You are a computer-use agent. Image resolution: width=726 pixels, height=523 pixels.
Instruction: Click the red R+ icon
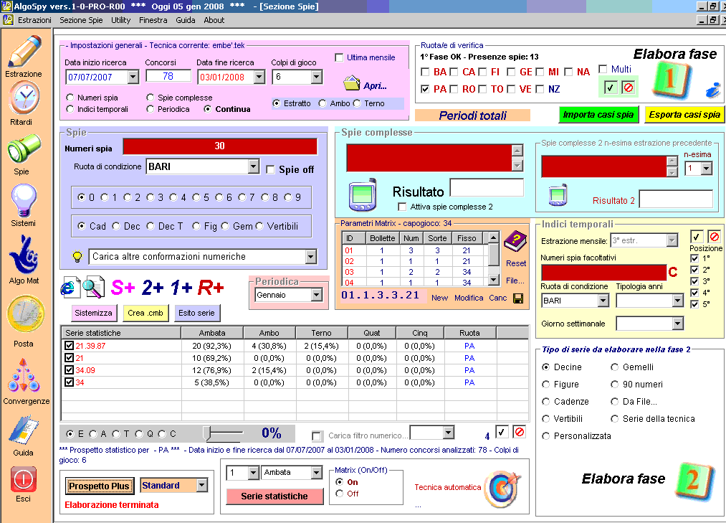(211, 288)
